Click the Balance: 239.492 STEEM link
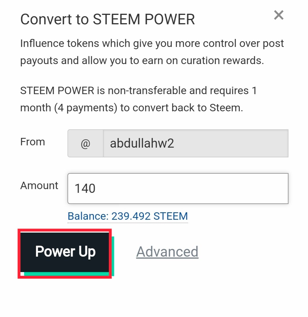The height and width of the screenshot is (317, 308). [128, 216]
